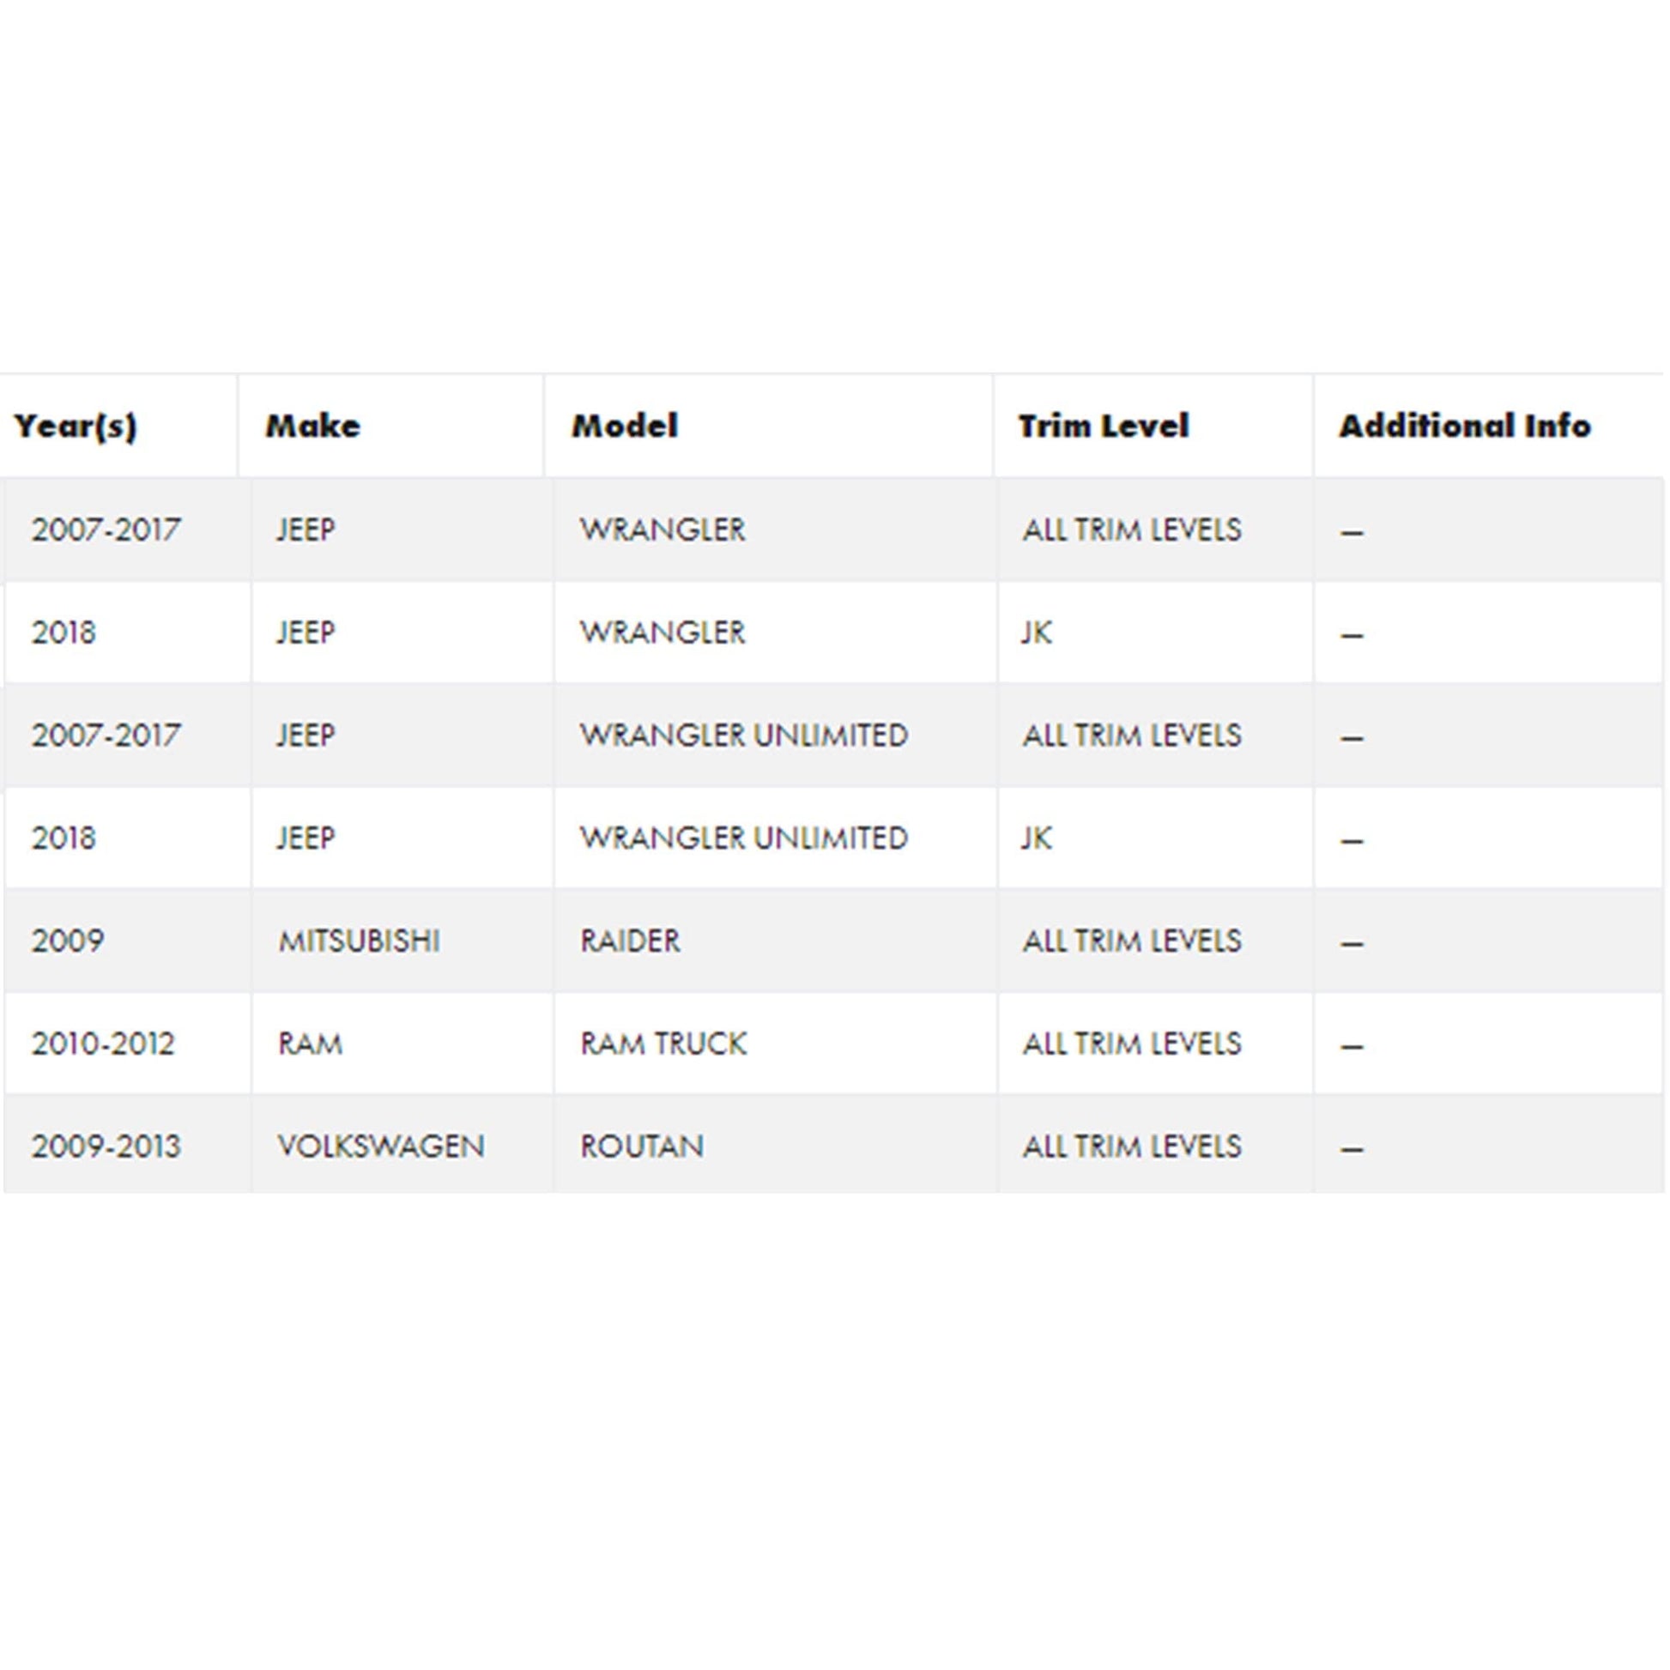This screenshot has width=1670, height=1670.
Task: Click ALL TRIM LEVELS in the Routan row
Action: point(1131,1147)
